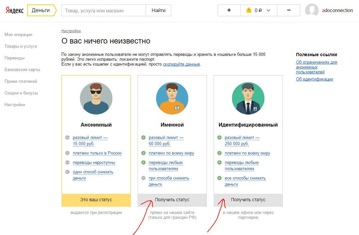Click the minus icon beside переводы недоступны

67,163
